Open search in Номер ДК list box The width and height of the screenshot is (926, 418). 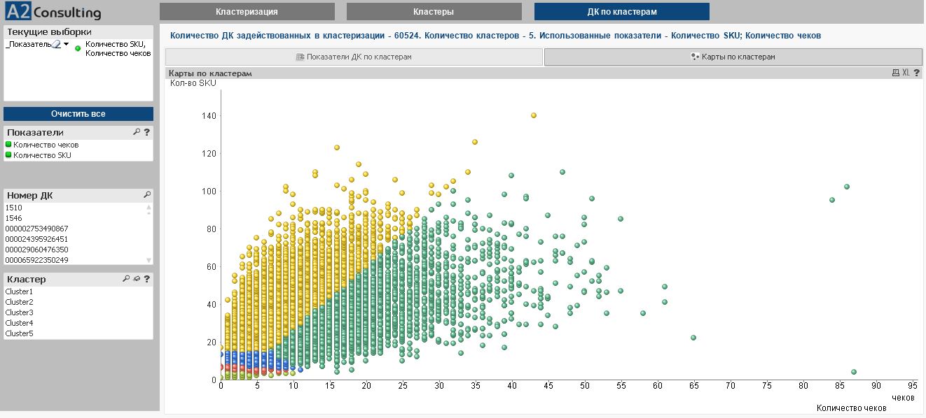pos(147,195)
